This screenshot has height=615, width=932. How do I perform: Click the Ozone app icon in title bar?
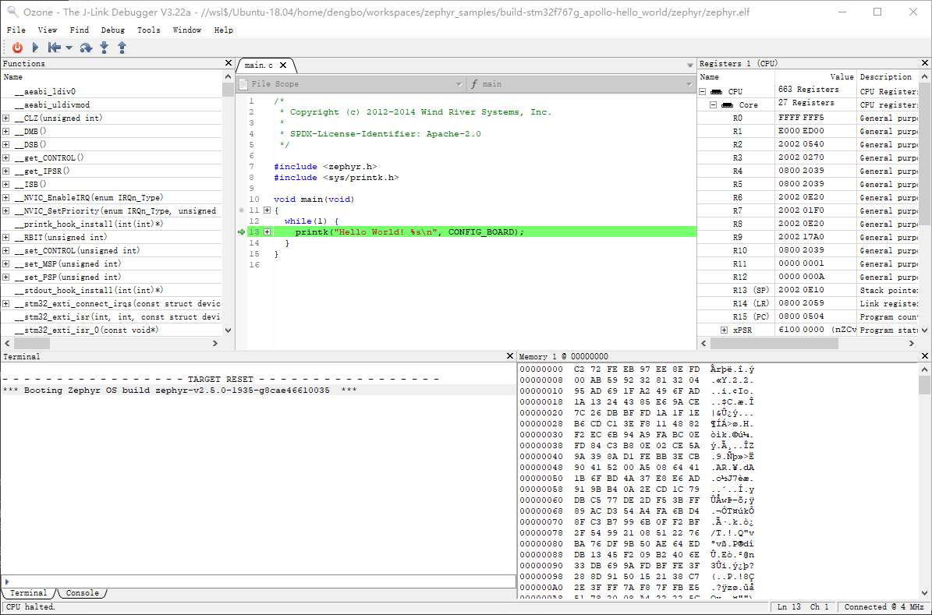click(x=12, y=12)
